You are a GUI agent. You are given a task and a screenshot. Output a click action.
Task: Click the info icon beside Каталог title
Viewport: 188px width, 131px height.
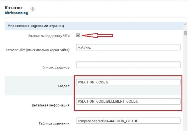33,9
